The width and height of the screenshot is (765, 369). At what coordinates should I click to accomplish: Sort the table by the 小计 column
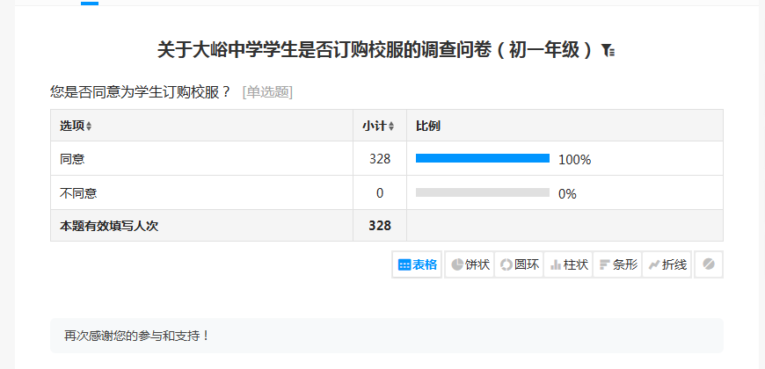(379, 126)
